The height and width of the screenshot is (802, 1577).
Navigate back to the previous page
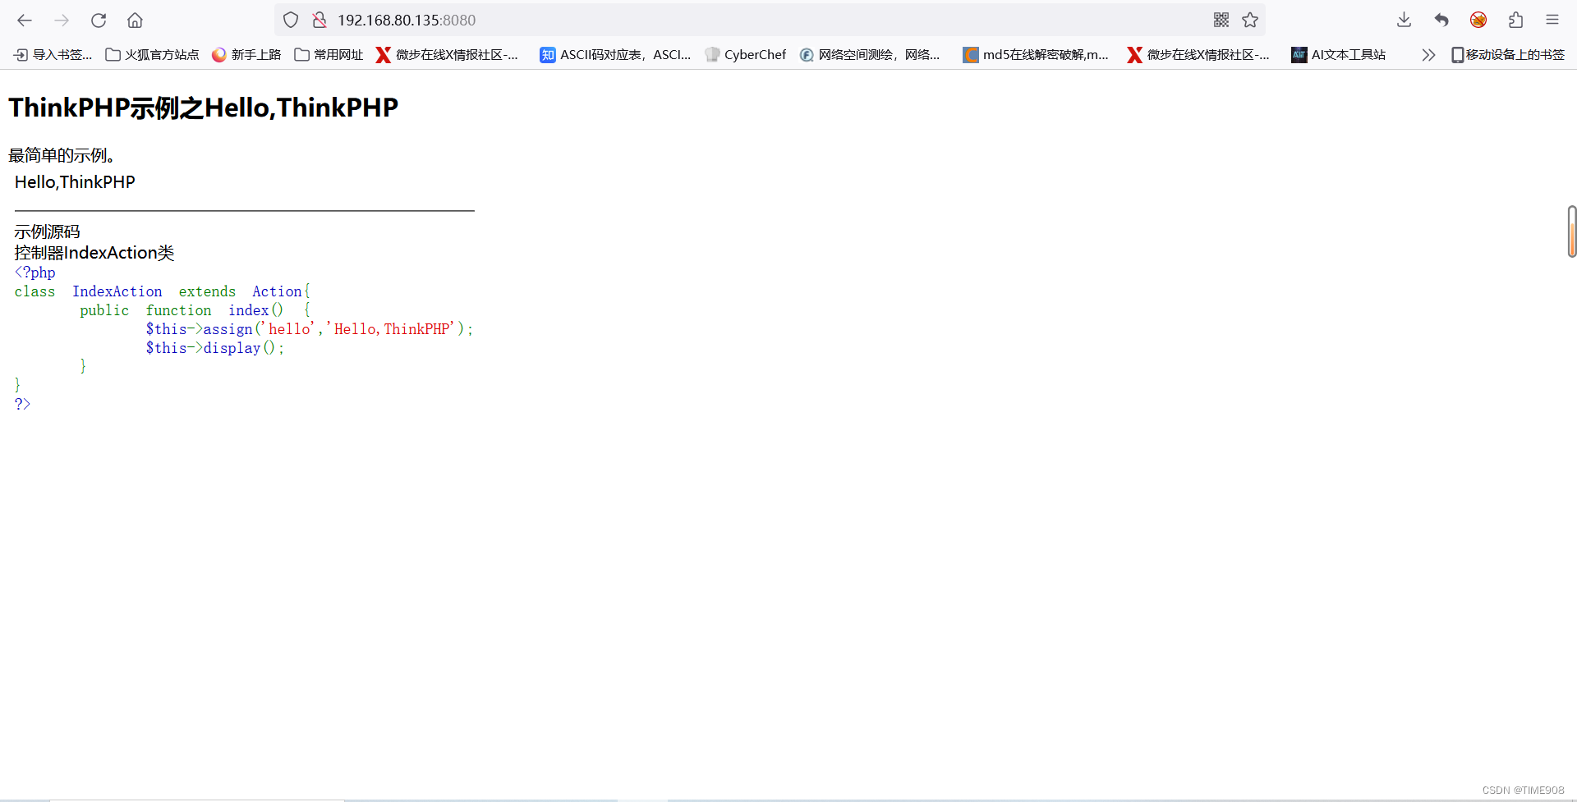tap(25, 20)
